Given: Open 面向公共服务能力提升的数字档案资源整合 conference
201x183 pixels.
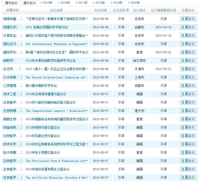Looking at the screenshot, I should [x=57, y=36].
